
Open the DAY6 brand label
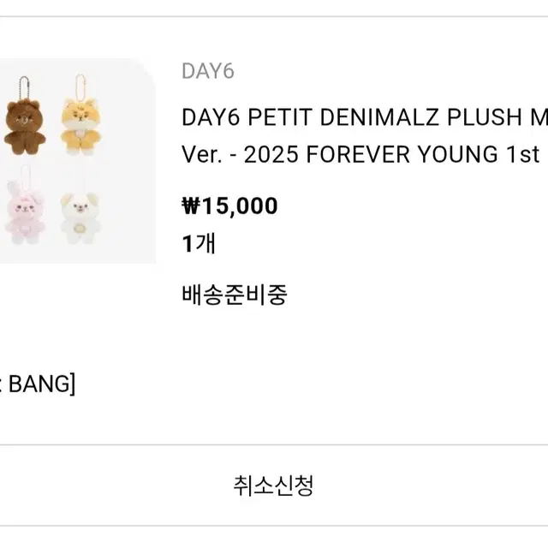[208, 71]
